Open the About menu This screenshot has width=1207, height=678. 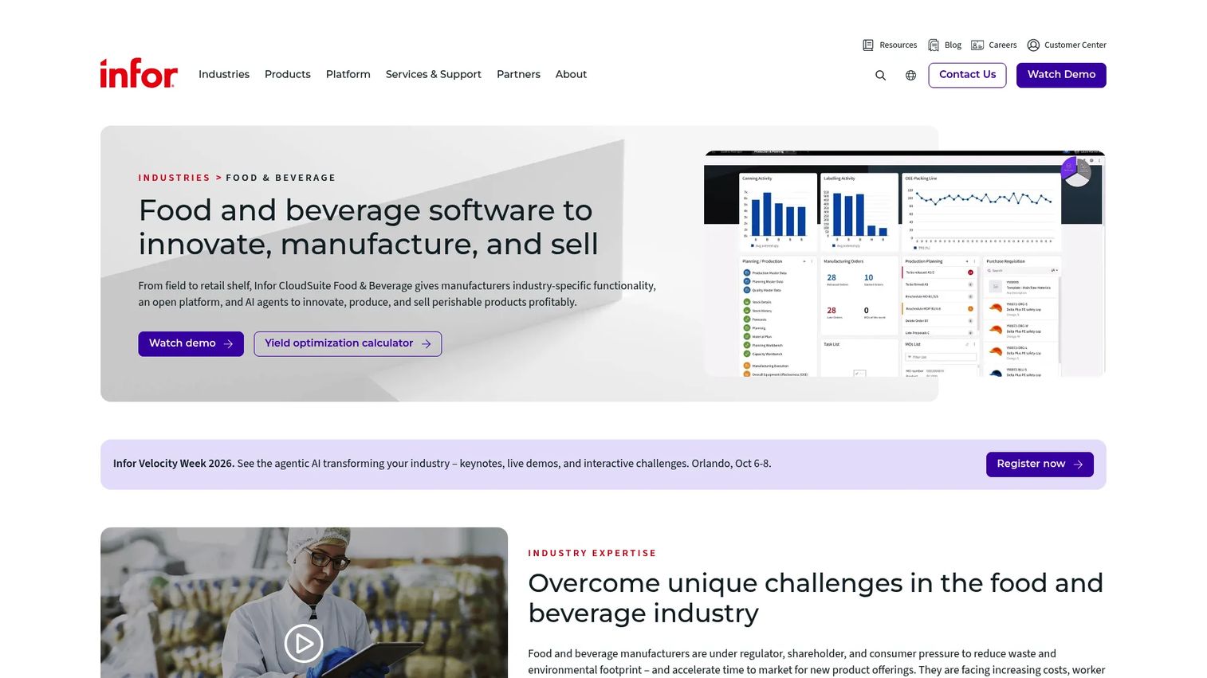(571, 74)
